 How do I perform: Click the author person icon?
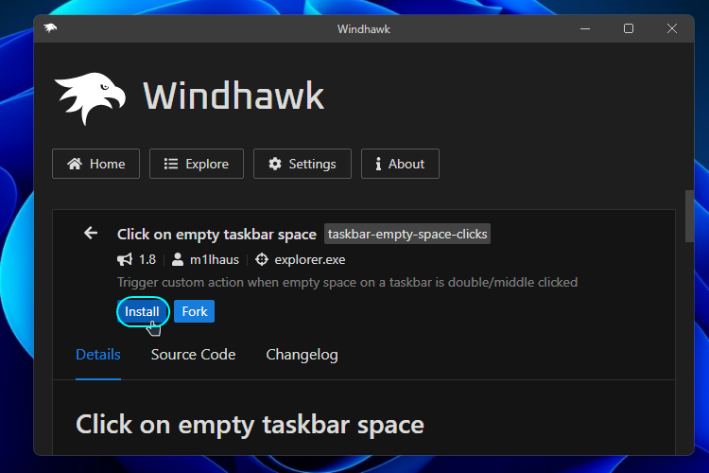click(x=178, y=260)
